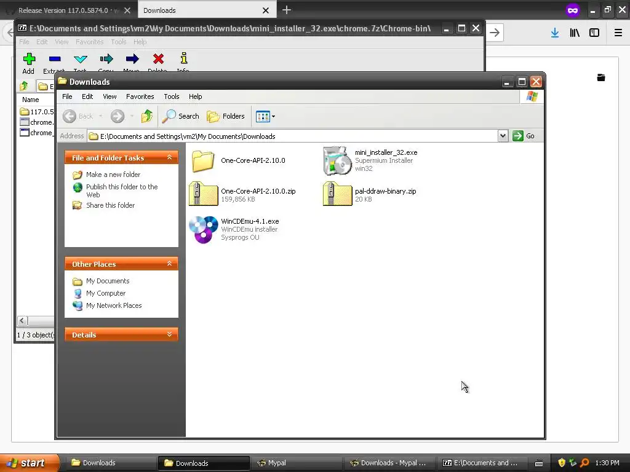630x472 pixels.
Task: Open the Help menu in Downloads window
Action: [195, 96]
